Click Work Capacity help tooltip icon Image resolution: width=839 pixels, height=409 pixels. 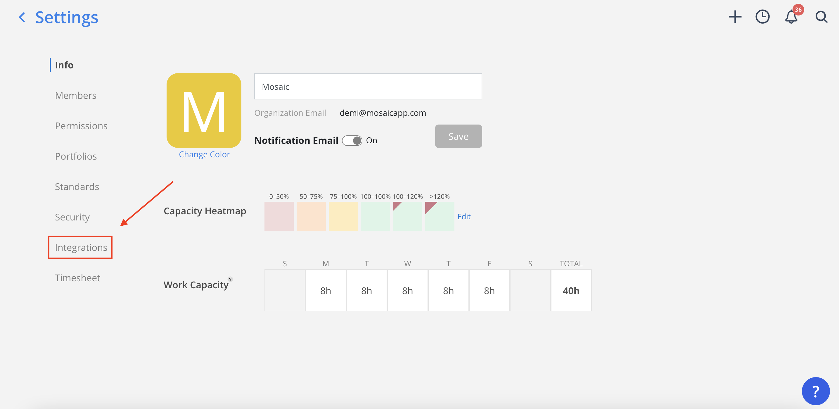230,279
